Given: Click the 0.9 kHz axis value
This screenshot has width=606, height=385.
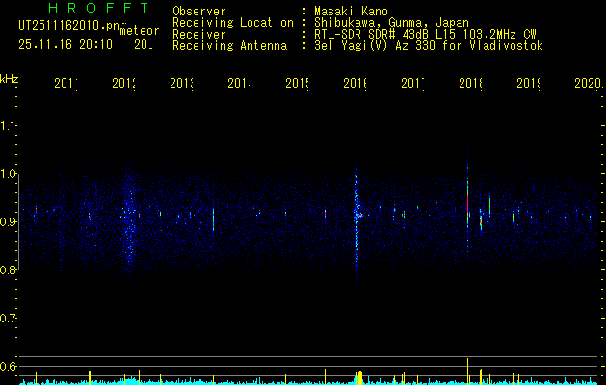Looking at the screenshot, I should coord(9,222).
